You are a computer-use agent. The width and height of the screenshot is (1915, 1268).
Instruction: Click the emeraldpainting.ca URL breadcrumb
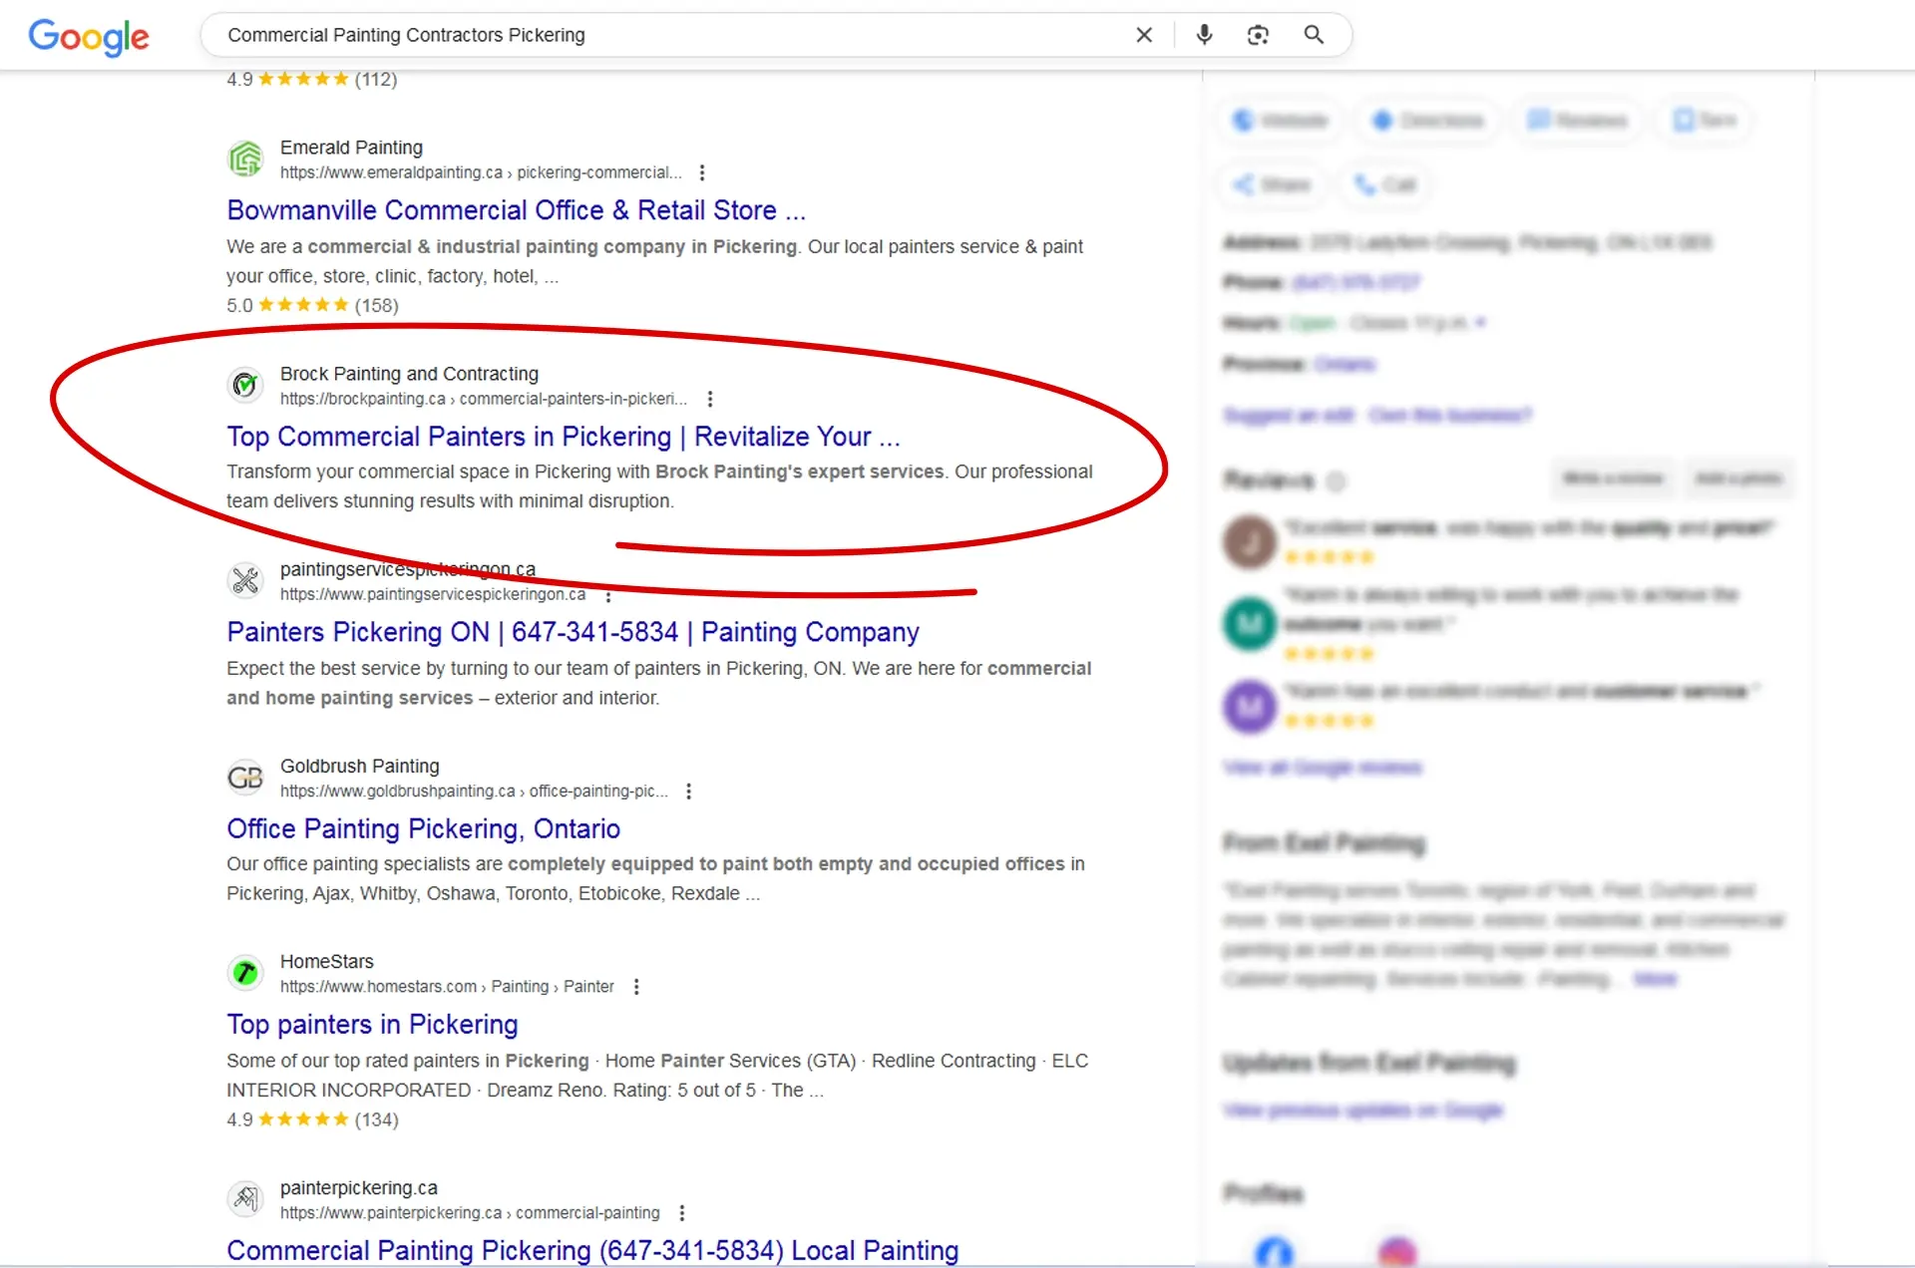(481, 172)
